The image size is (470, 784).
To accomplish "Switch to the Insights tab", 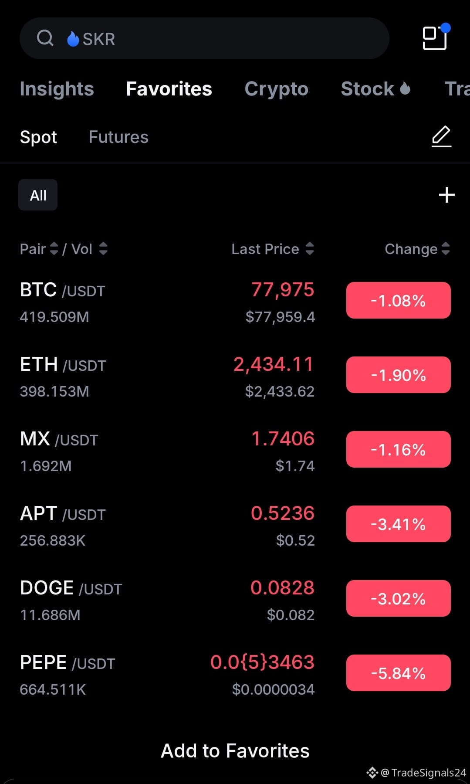I will coord(57,89).
